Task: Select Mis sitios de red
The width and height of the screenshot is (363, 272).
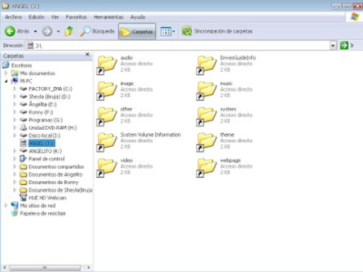Action: coord(37,206)
